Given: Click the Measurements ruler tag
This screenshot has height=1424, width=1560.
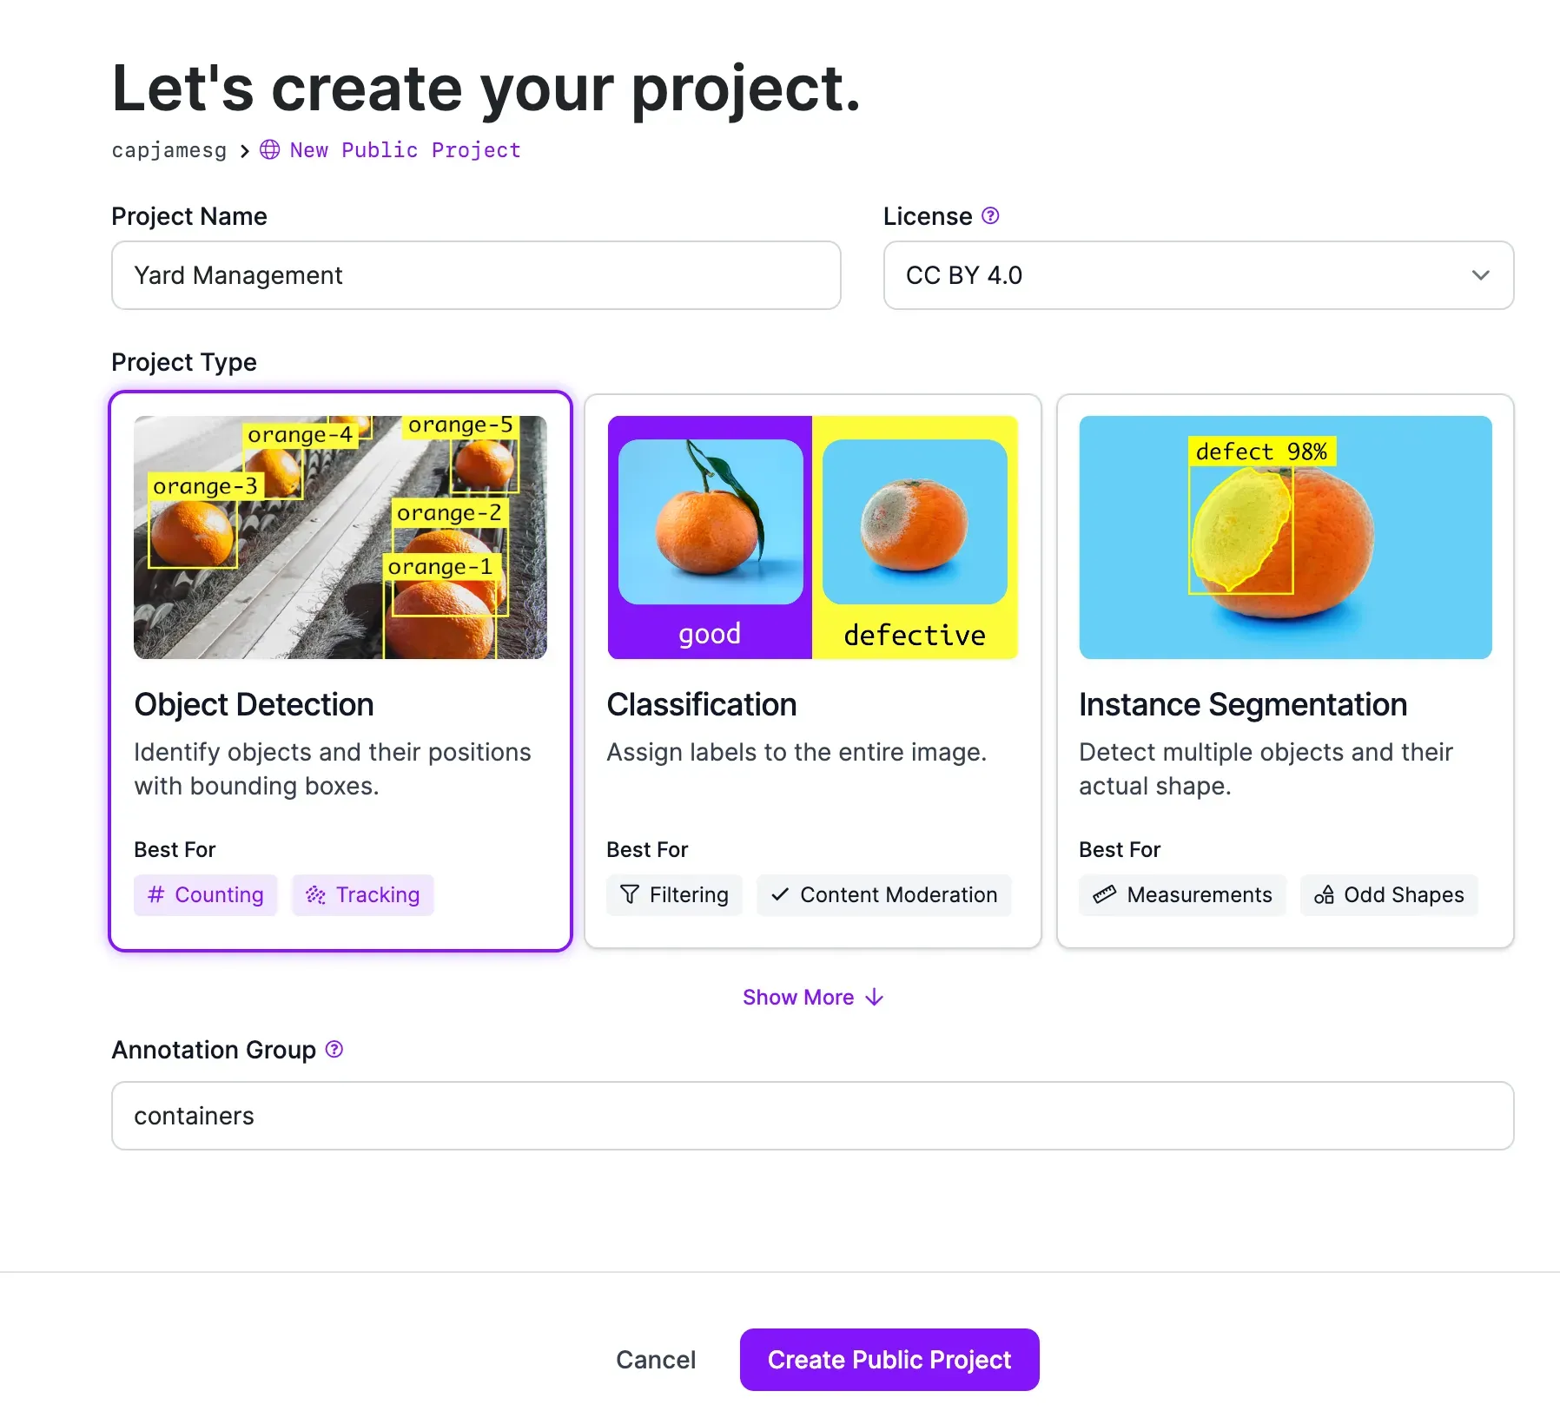Looking at the screenshot, I should coord(1182,894).
